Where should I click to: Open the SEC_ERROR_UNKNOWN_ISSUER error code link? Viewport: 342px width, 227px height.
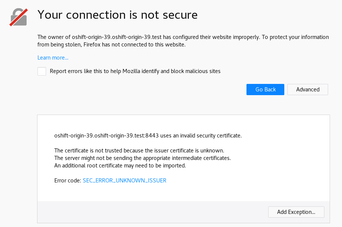point(124,181)
